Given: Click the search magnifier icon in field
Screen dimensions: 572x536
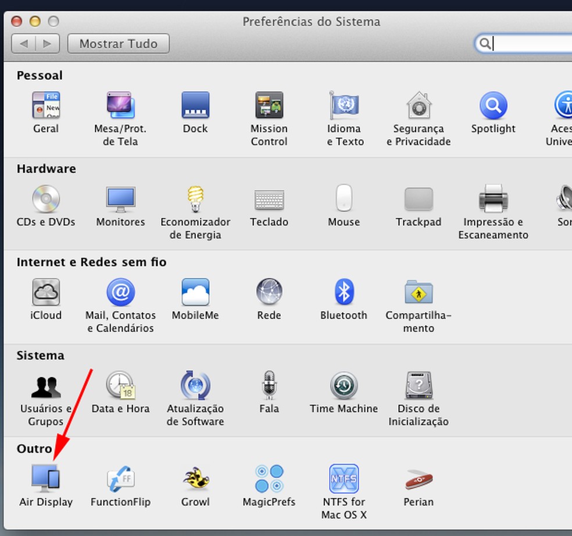Looking at the screenshot, I should (x=485, y=44).
